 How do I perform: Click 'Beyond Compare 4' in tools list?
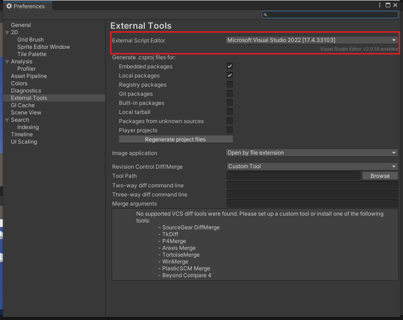pos(186,275)
